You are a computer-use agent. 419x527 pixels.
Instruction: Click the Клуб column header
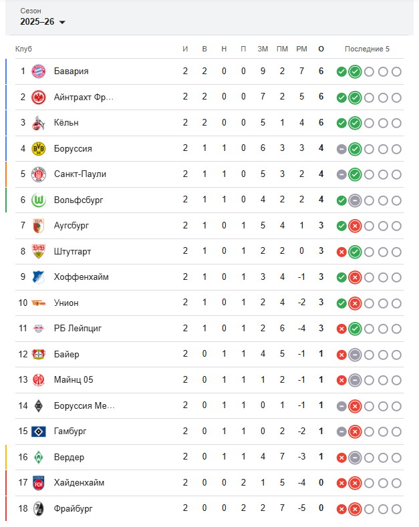coord(24,49)
